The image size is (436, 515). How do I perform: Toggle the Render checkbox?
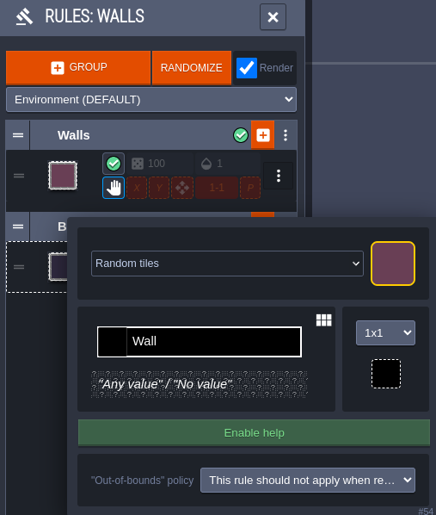coord(247,68)
